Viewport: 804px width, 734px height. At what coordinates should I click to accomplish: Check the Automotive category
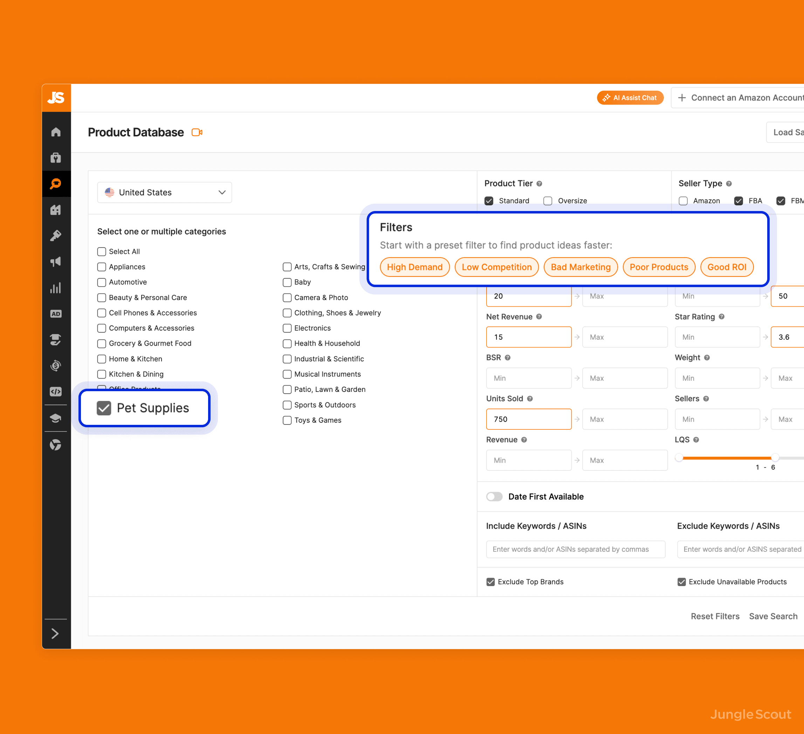[x=102, y=282]
